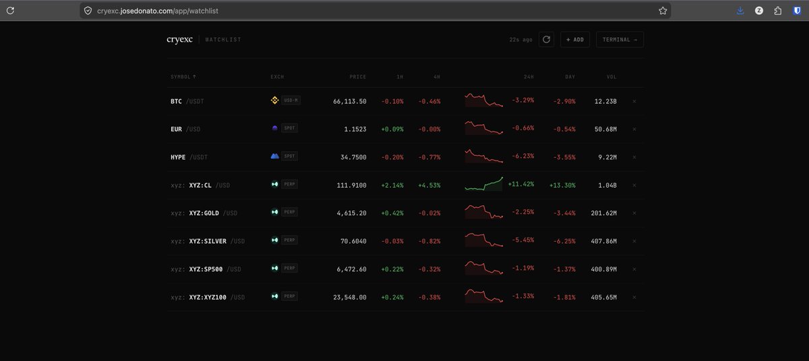Click the exchange icon in XYZ:SILVER row

(x=274, y=240)
